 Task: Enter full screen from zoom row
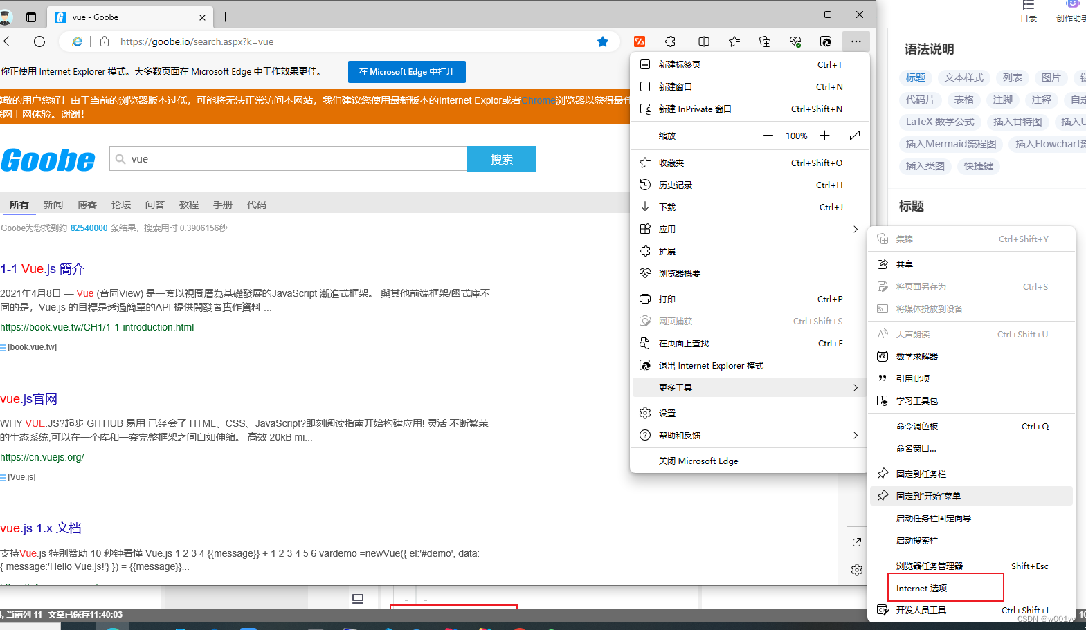(x=855, y=136)
